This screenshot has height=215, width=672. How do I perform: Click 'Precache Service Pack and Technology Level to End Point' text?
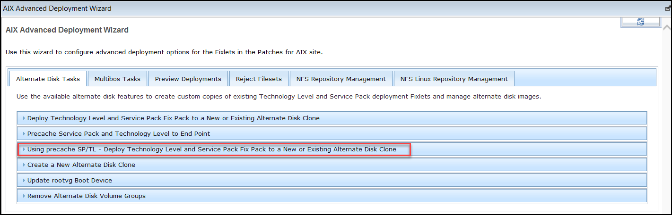[119, 133]
